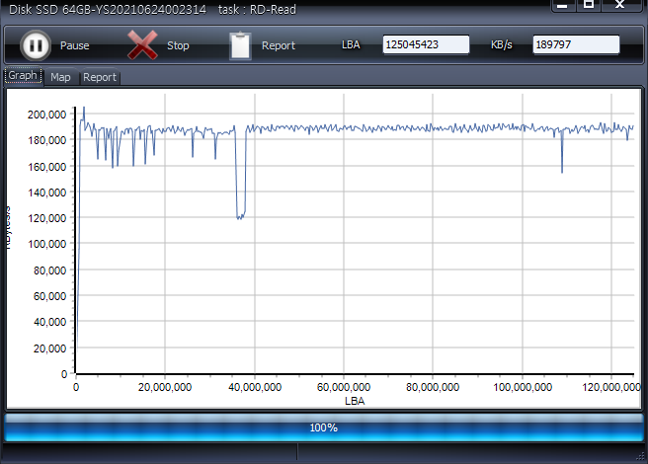Click the LBA input field showing 125045423
Viewport: 648px width, 464px height.
[426, 44]
